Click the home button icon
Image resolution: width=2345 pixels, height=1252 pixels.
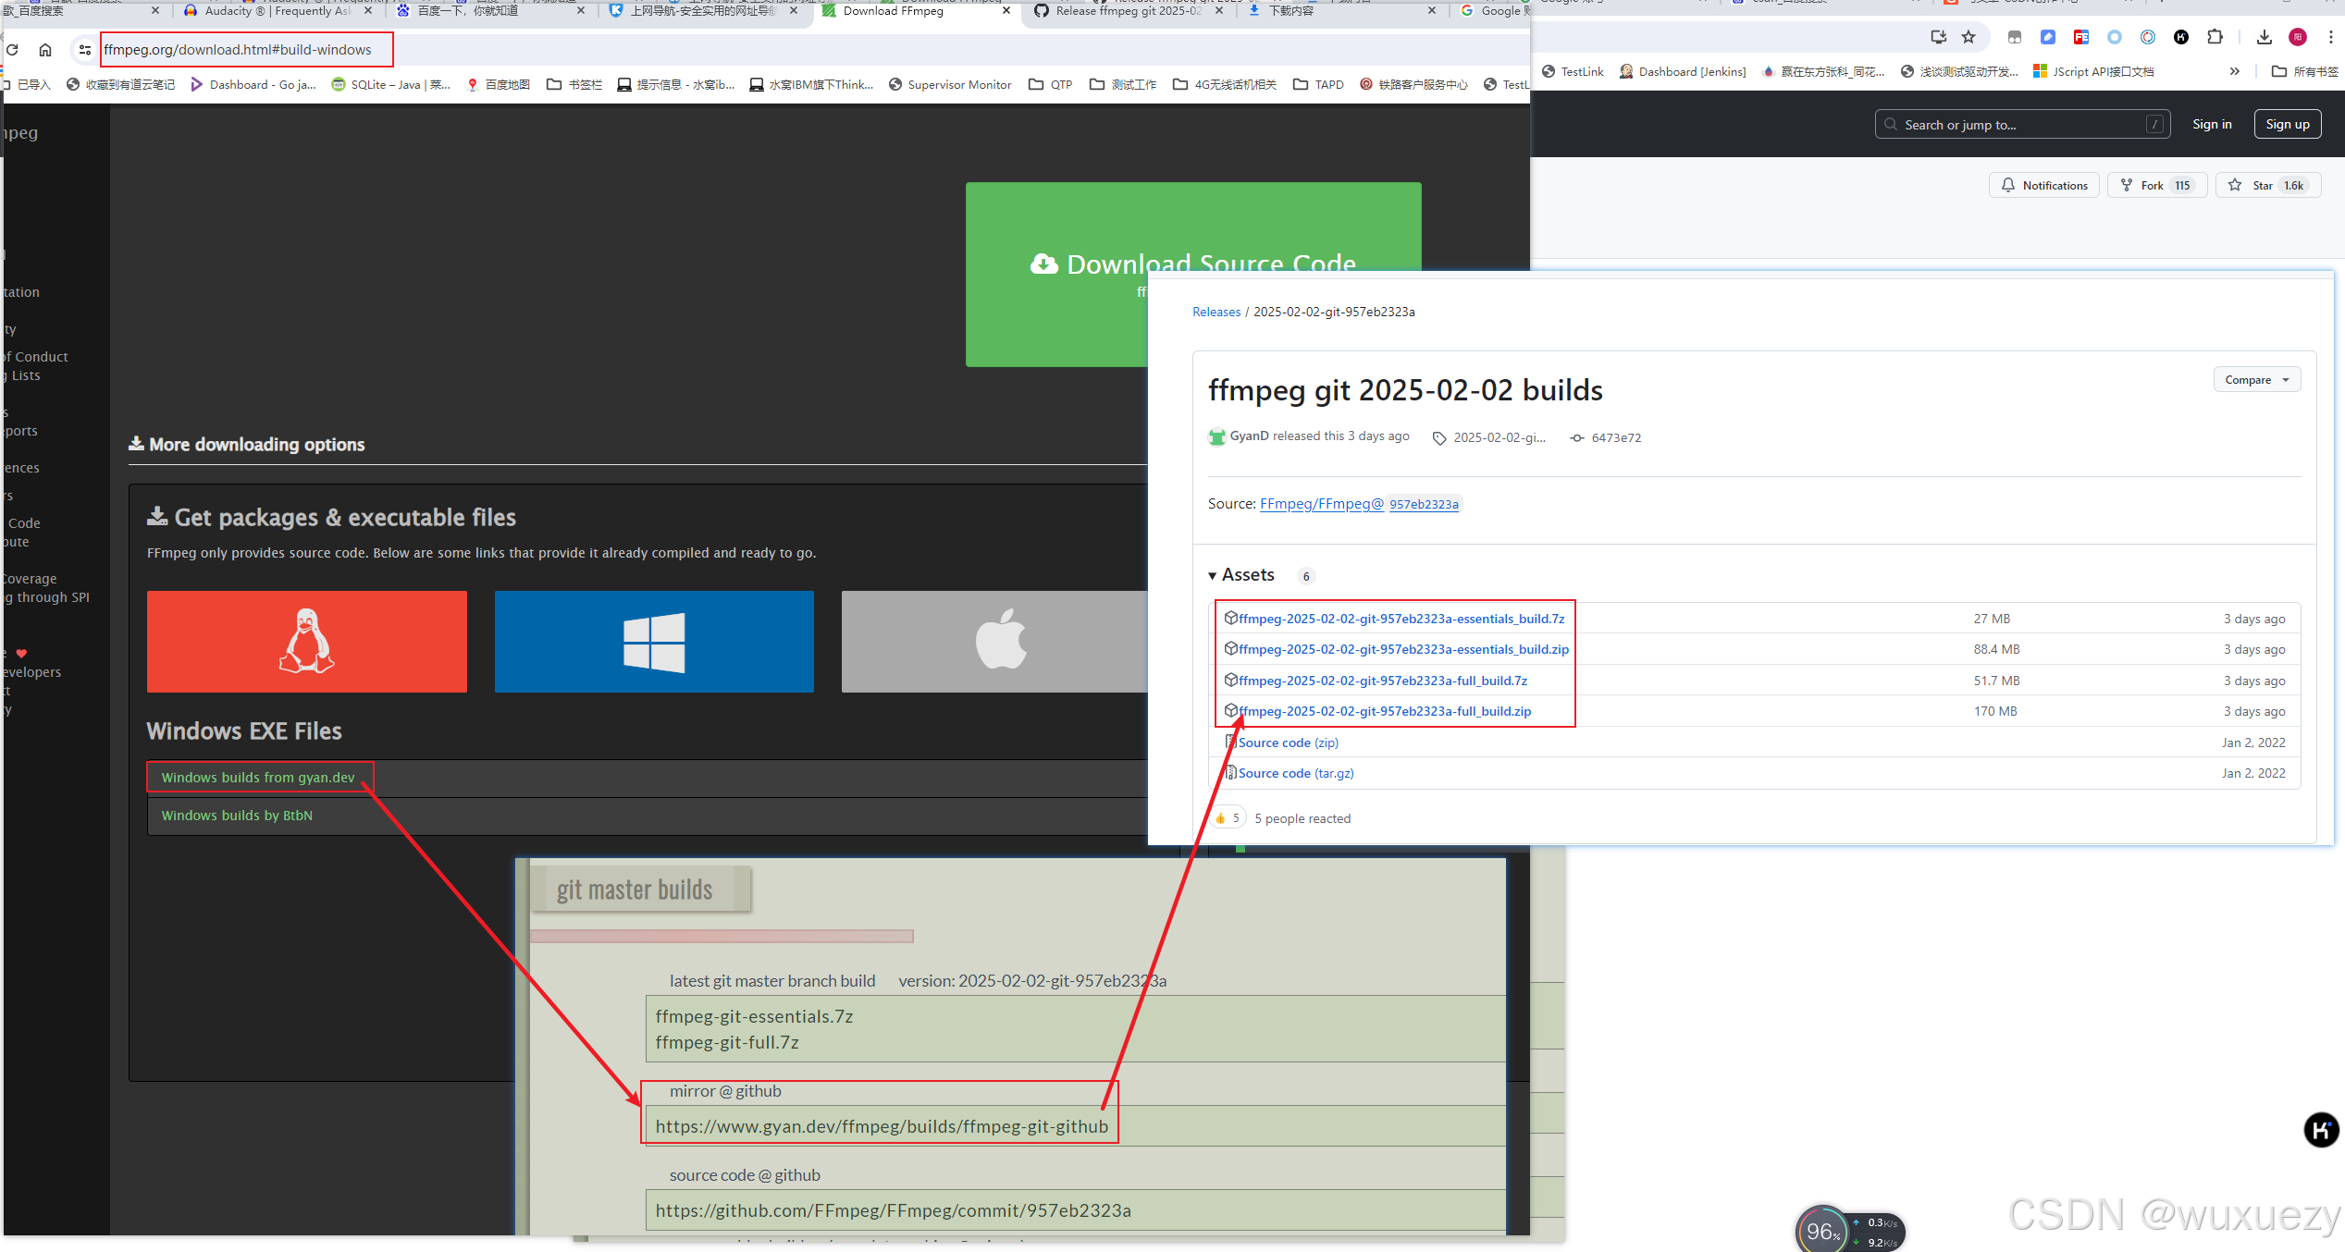pos(45,50)
